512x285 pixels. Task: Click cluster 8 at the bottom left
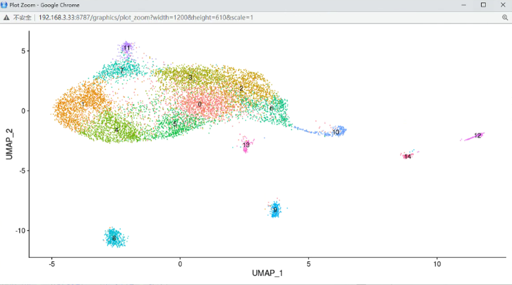coord(114,238)
